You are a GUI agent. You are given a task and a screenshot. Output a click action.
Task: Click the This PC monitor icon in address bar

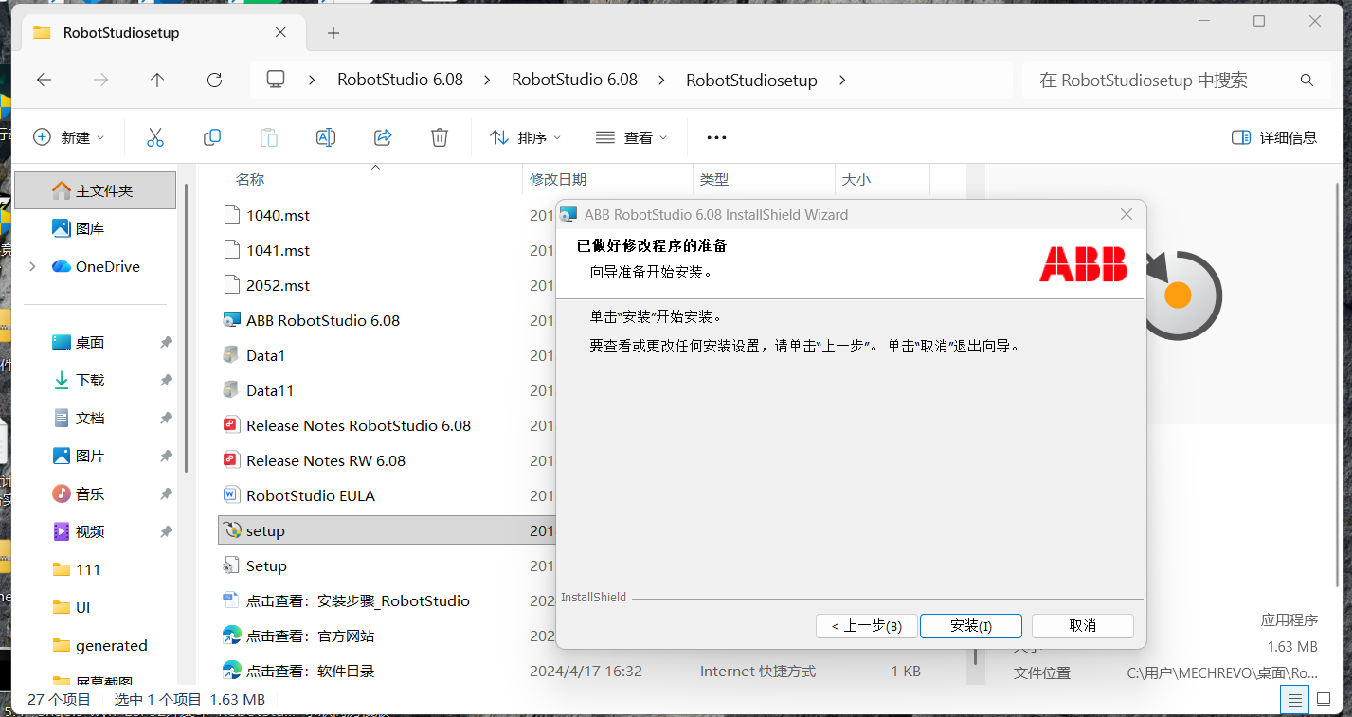[276, 80]
